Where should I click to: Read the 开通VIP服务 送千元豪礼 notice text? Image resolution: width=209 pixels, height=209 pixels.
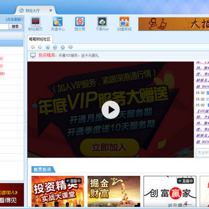click(x=78, y=56)
